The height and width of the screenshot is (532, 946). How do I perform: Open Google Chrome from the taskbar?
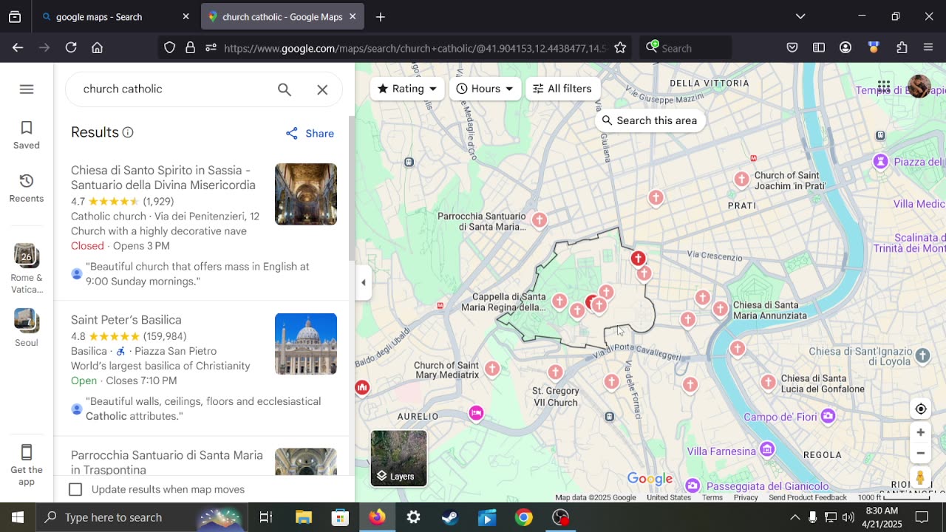(524, 517)
